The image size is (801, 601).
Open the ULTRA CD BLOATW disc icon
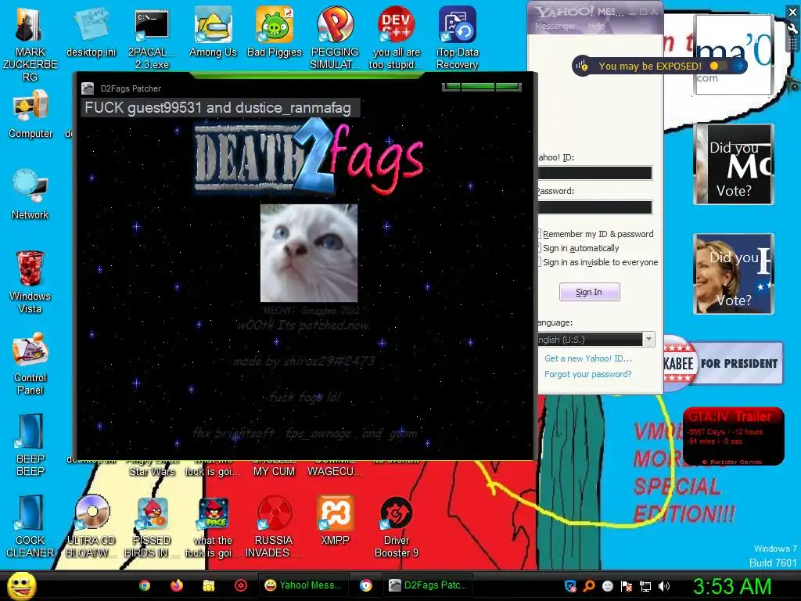pos(92,527)
